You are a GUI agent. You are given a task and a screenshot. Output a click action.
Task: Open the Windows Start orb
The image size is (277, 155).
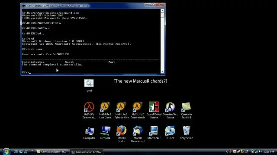6,152
